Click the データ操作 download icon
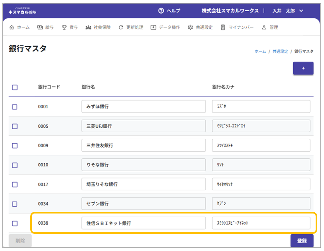Viewport: 324px width, 251px height. pyautogui.click(x=153, y=28)
